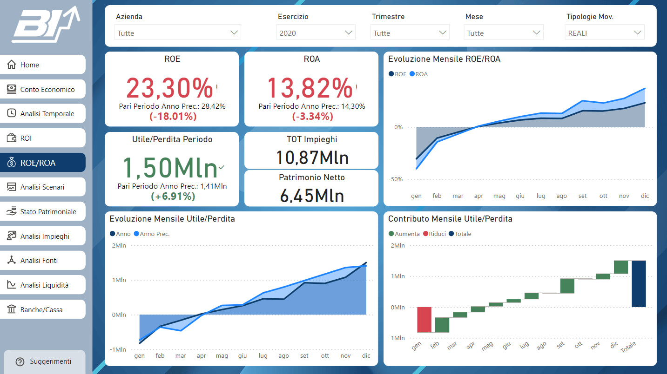Click the ROI wallet icon
This screenshot has height=374, width=667.
(x=12, y=138)
